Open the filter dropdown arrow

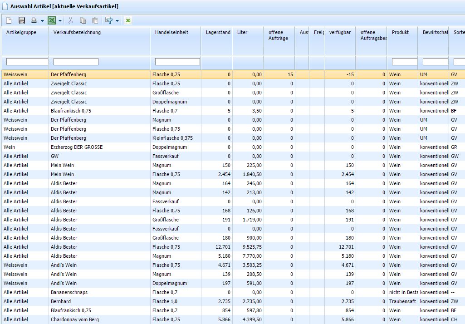pyautogui.click(x=117, y=21)
